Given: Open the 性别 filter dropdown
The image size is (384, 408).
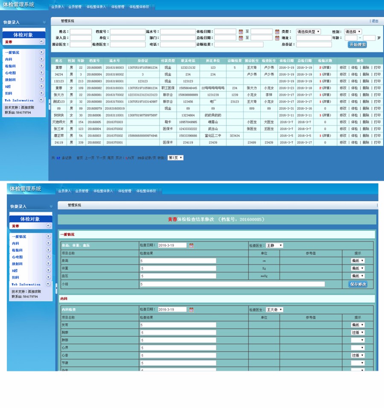Looking at the screenshot, I should (x=353, y=32).
